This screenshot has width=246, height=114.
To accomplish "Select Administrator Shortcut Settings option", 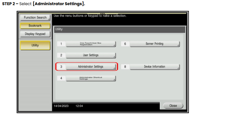I will [91, 78].
